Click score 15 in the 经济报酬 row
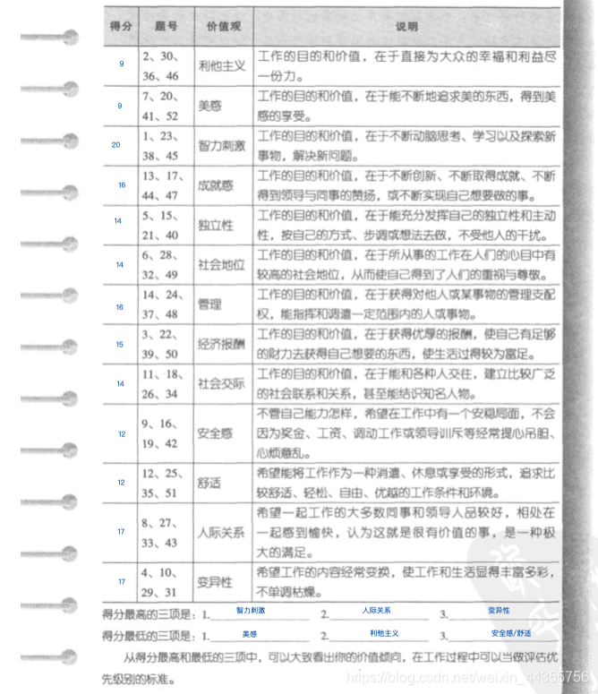 pyautogui.click(x=120, y=345)
